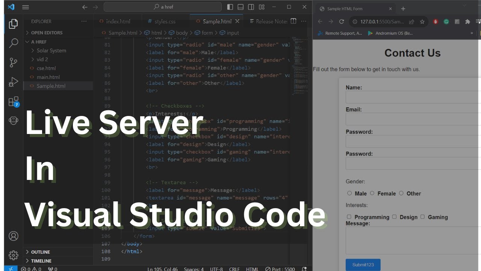Toggle the primary side bar layout icon
The width and height of the screenshot is (481, 271).
click(230, 7)
